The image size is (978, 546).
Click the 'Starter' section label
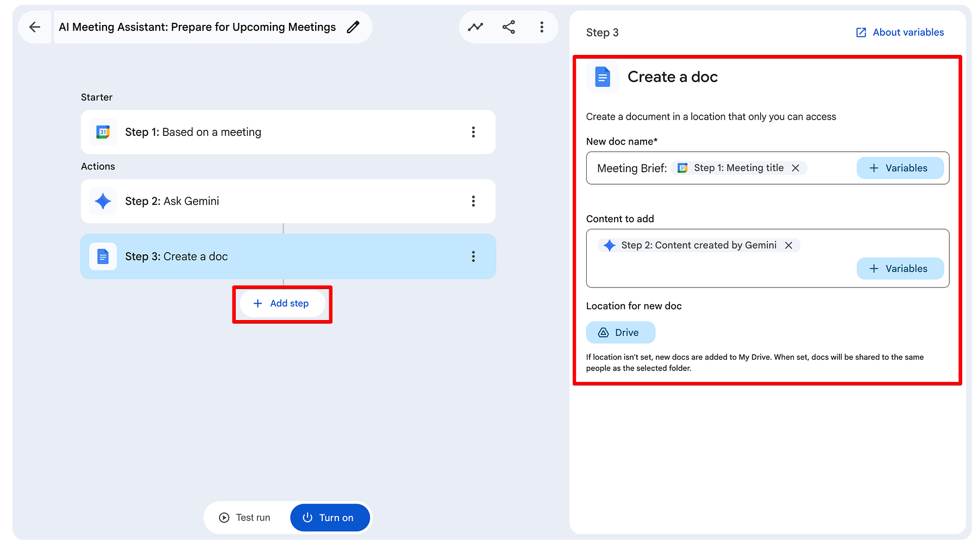coord(97,97)
